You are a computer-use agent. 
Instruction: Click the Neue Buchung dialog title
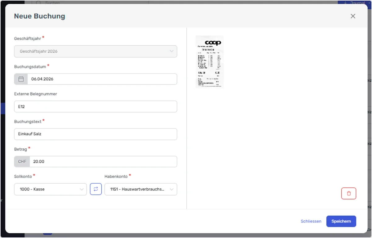pos(40,16)
